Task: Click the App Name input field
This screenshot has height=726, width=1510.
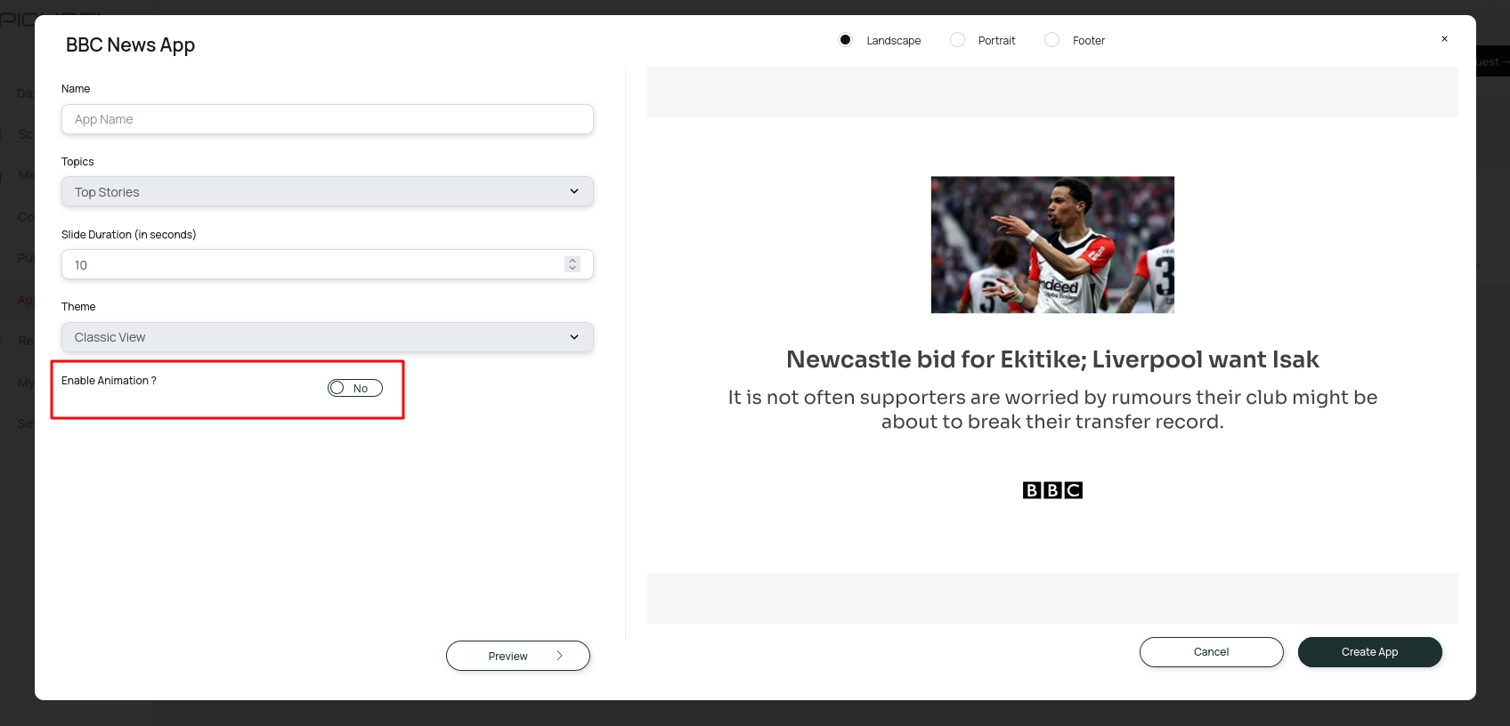Action: click(x=327, y=119)
